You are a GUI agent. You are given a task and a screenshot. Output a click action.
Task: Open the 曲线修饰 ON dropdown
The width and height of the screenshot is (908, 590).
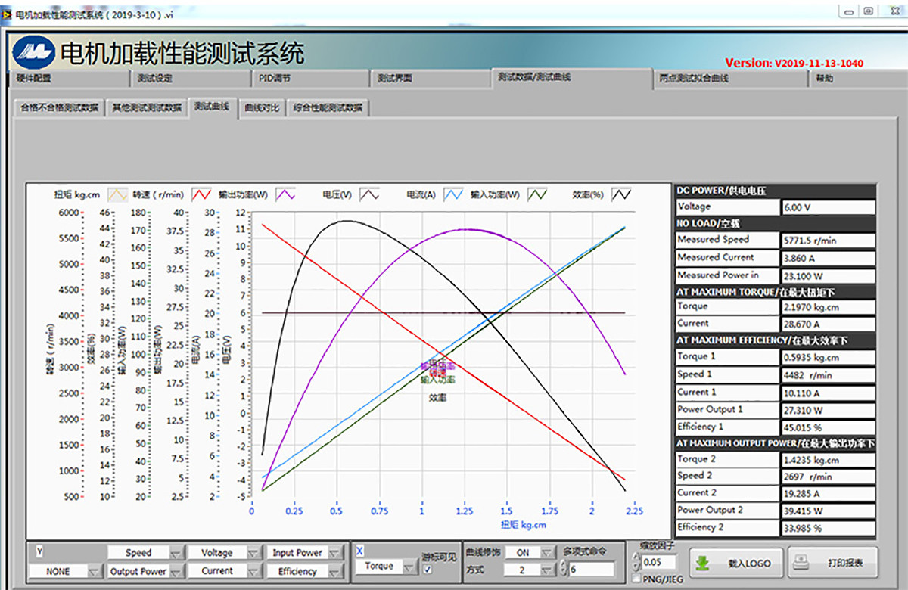coord(532,553)
